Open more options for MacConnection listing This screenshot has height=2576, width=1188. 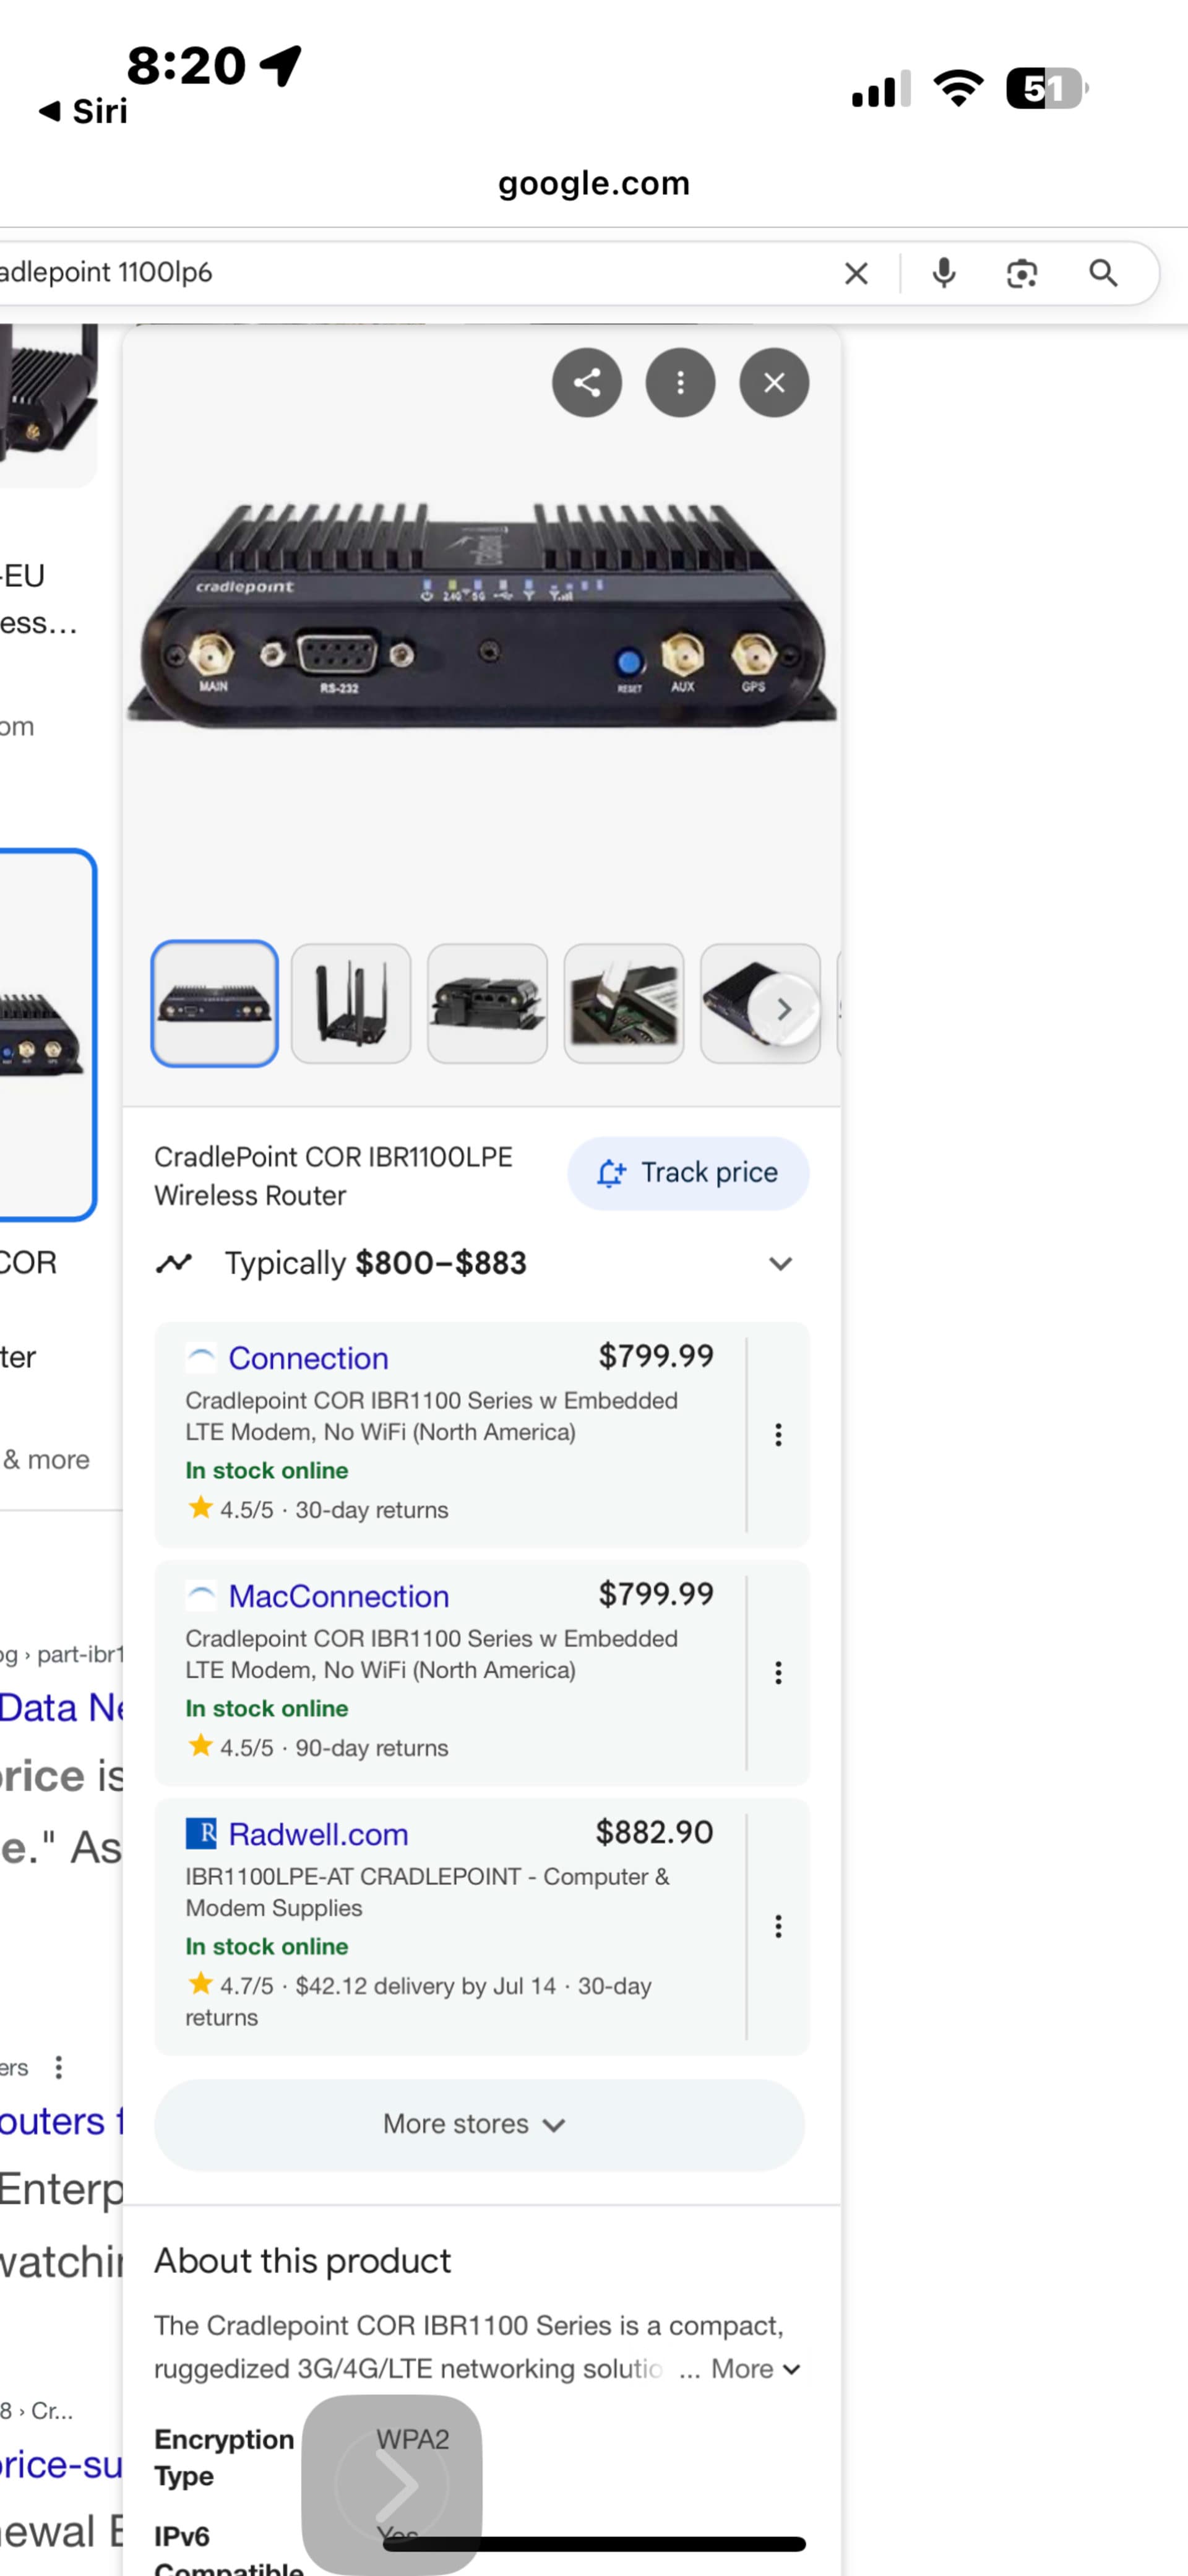(778, 1673)
